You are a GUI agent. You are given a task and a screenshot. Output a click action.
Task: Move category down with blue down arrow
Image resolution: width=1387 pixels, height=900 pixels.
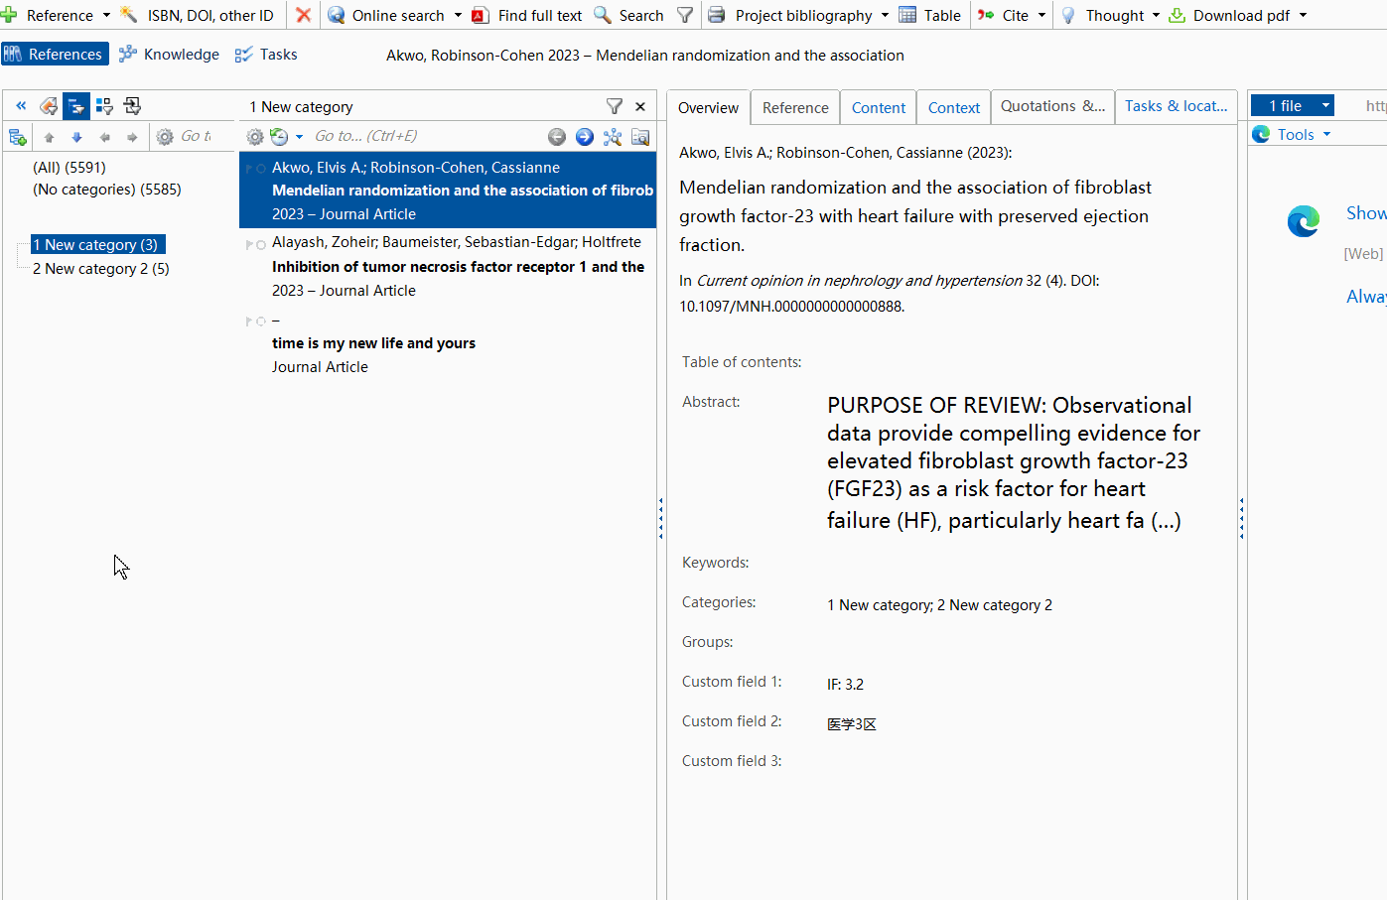pos(76,137)
